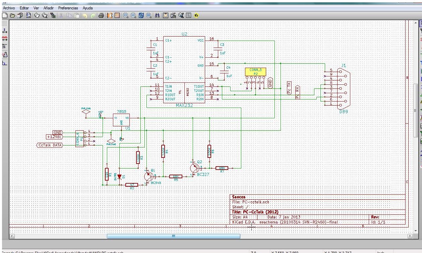This screenshot has height=253, width=422.
Task: Open the Archivo menu
Action: tap(9, 8)
